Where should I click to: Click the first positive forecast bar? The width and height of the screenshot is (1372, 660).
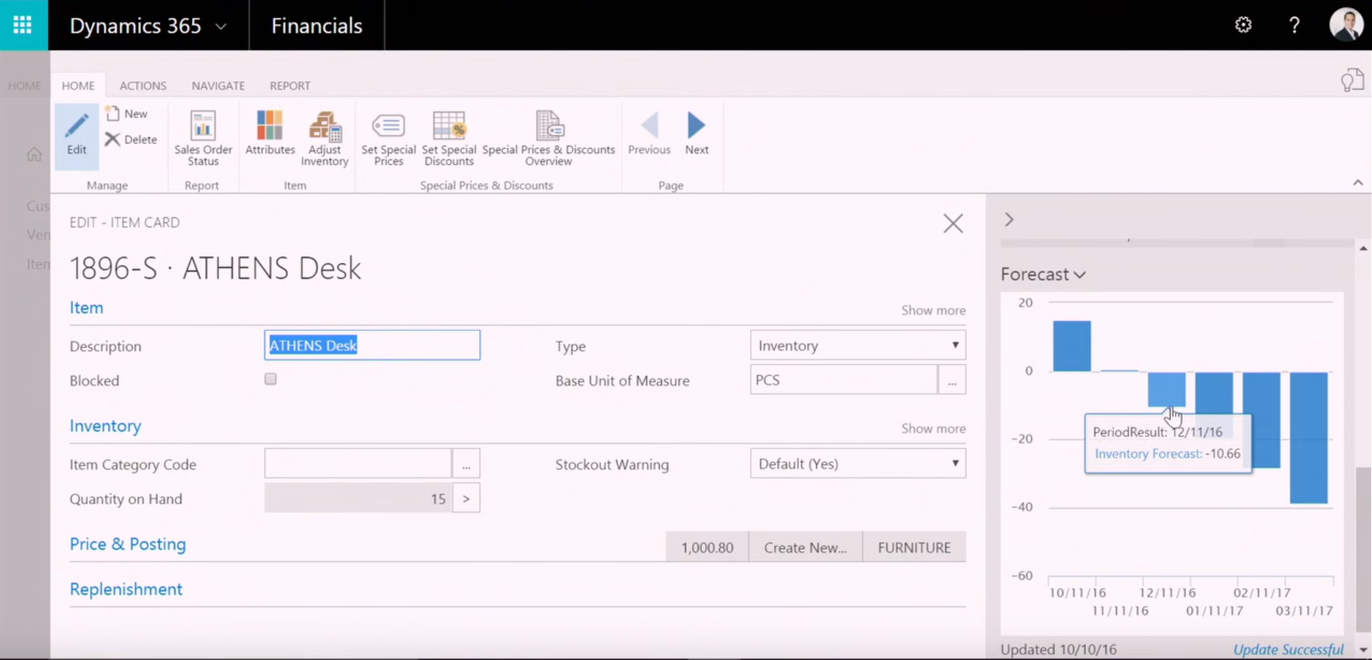click(1072, 346)
